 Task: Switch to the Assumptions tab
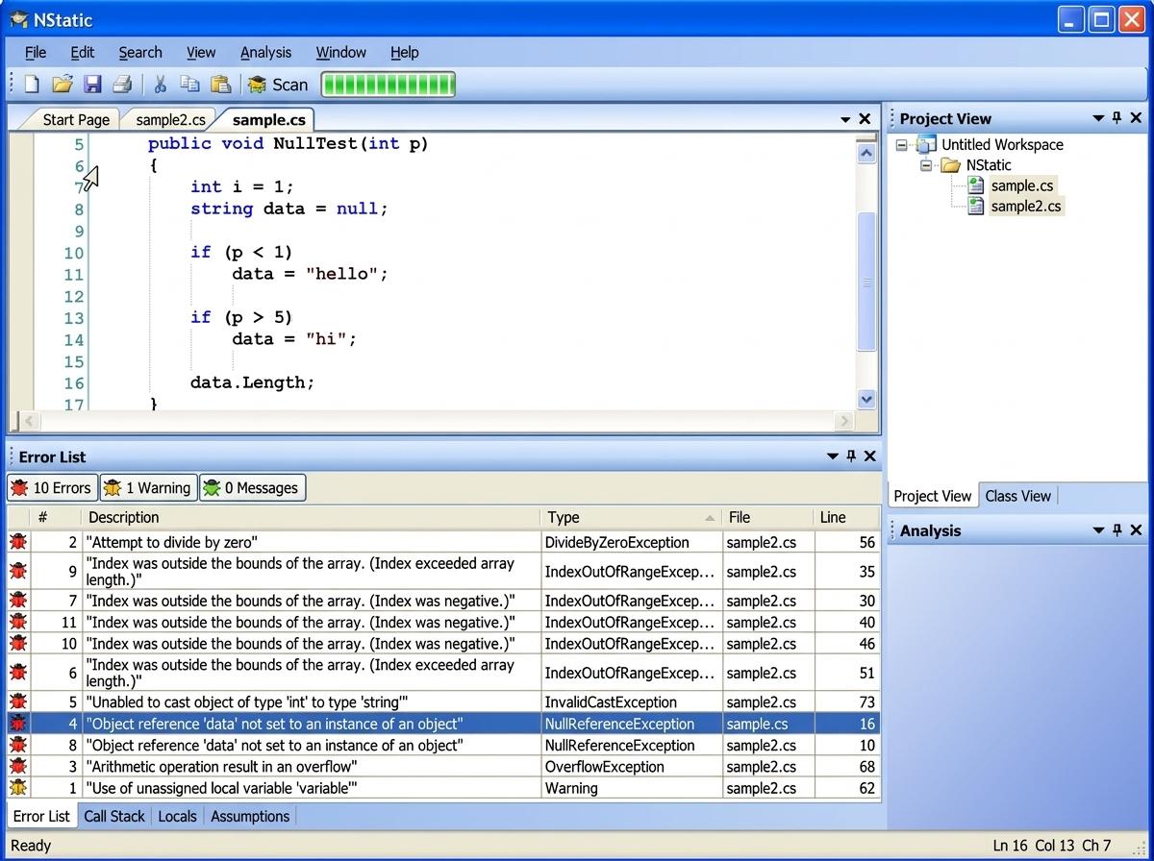tap(250, 816)
